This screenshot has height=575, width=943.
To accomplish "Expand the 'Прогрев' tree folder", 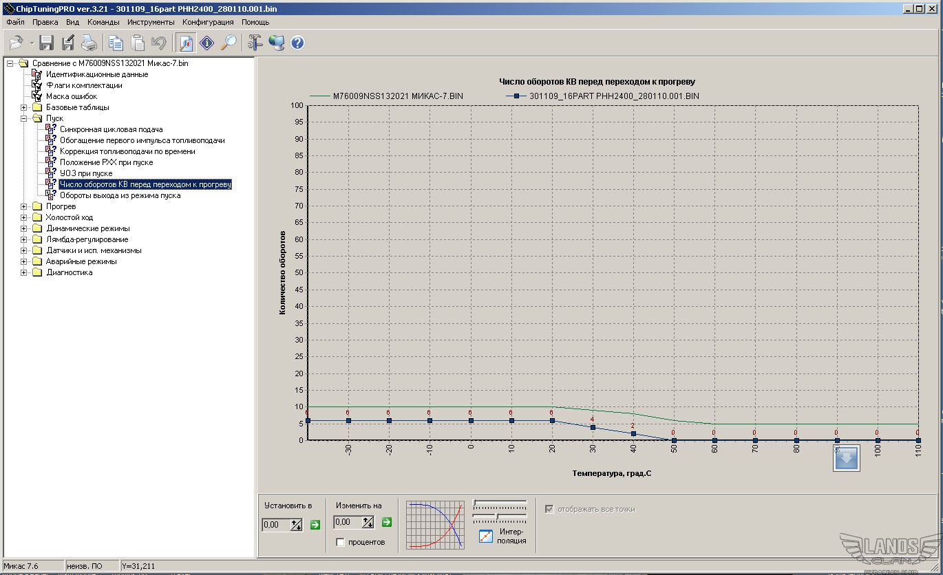I will coord(24,206).
